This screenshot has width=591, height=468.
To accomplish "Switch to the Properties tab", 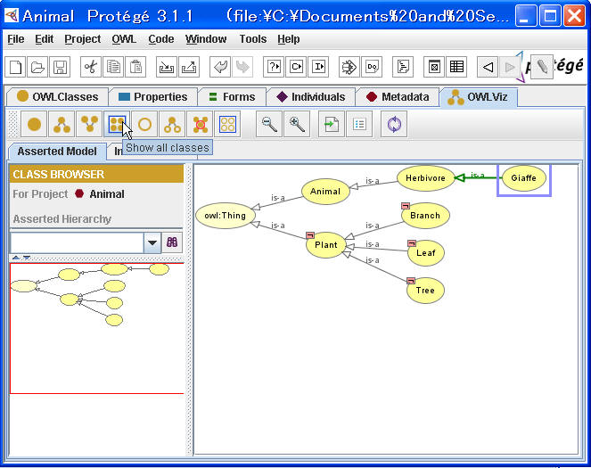I will (152, 97).
